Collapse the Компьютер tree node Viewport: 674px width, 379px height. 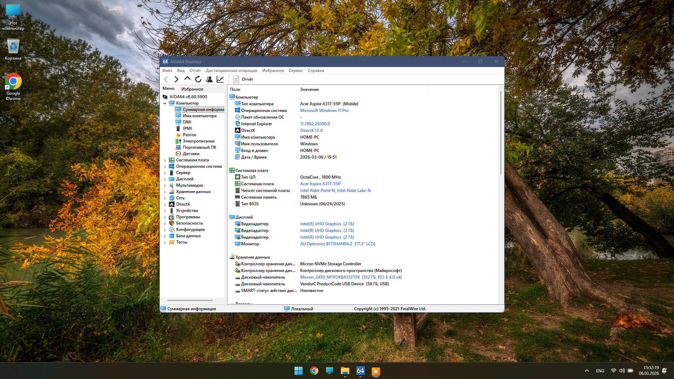pyautogui.click(x=165, y=103)
